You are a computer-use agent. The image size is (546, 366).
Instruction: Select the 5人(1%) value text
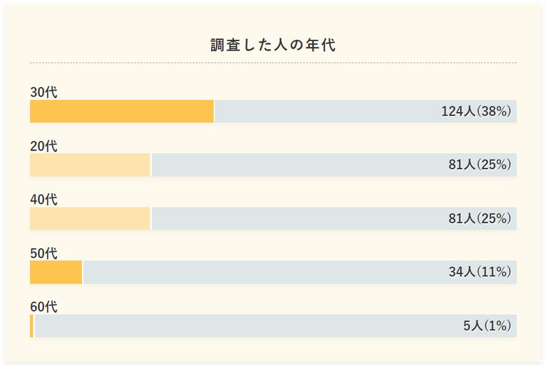tap(487, 326)
